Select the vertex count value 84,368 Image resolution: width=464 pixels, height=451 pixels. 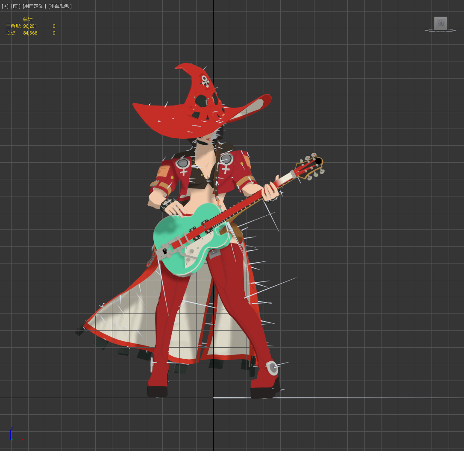tap(30, 33)
